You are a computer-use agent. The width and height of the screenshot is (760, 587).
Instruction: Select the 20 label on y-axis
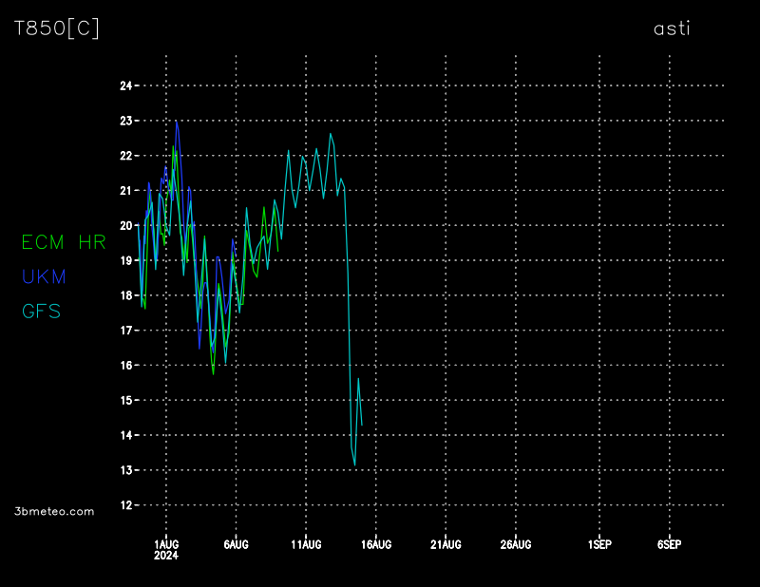tap(125, 226)
